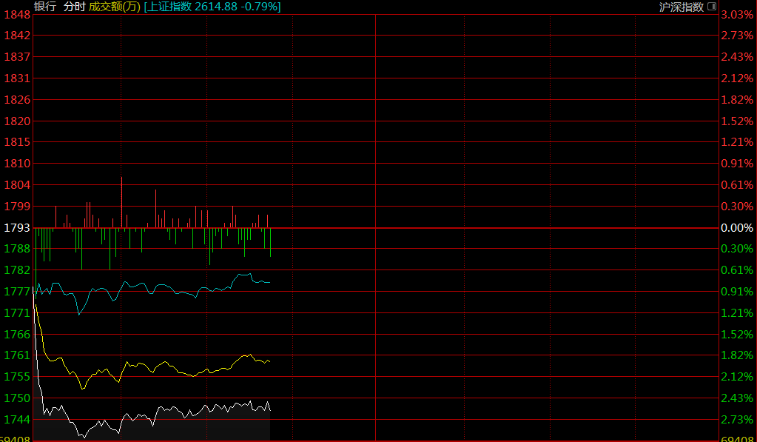
Task: Click the 1820 price axis label
Action: 16,121
